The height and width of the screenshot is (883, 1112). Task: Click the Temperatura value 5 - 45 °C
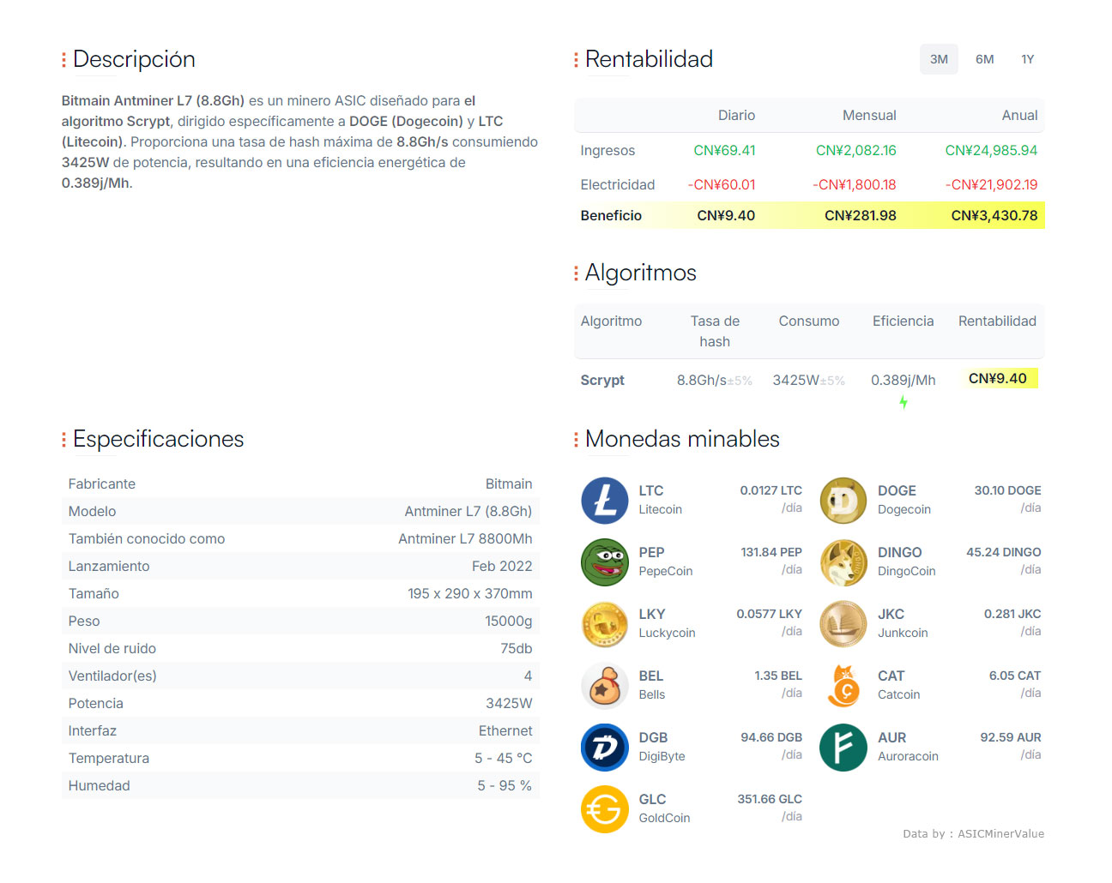click(x=504, y=758)
